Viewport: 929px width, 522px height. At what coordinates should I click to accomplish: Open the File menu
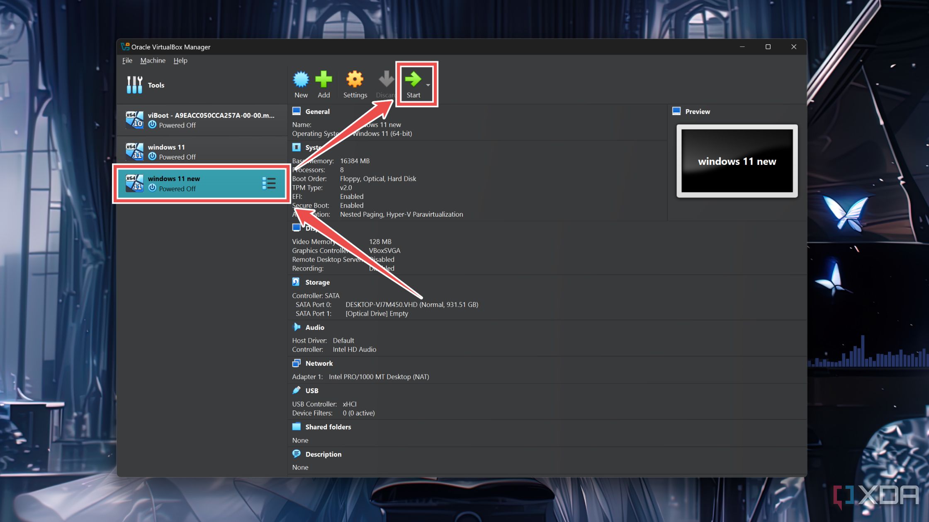coord(127,60)
